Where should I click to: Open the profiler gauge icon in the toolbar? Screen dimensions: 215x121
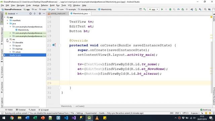coord(178,9)
